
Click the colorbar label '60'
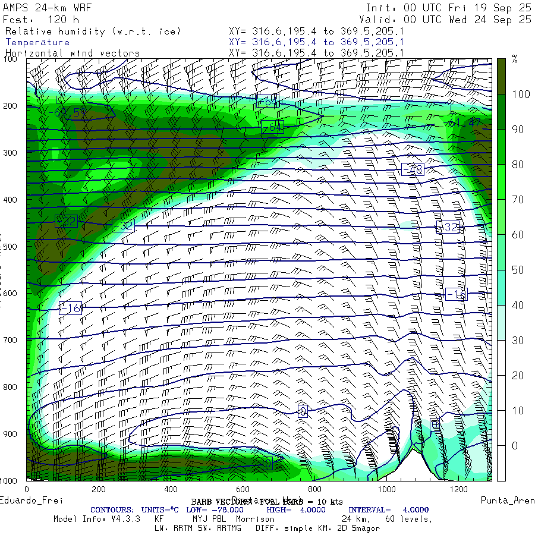click(518, 235)
